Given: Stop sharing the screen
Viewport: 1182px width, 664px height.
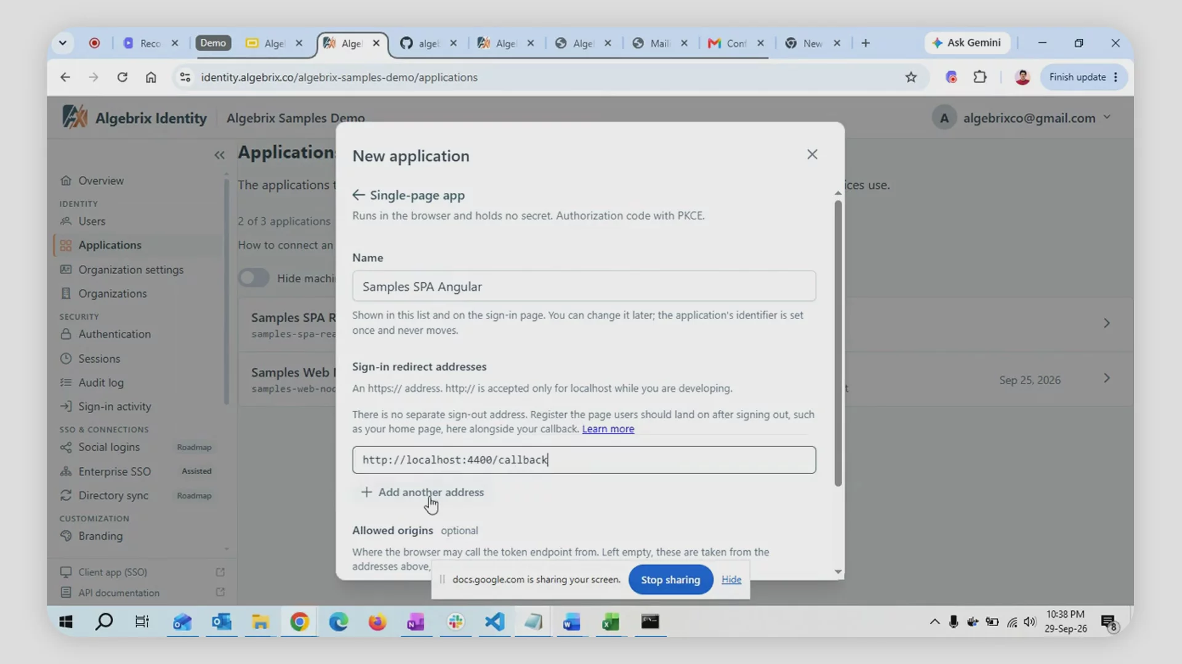Looking at the screenshot, I should coord(670,580).
